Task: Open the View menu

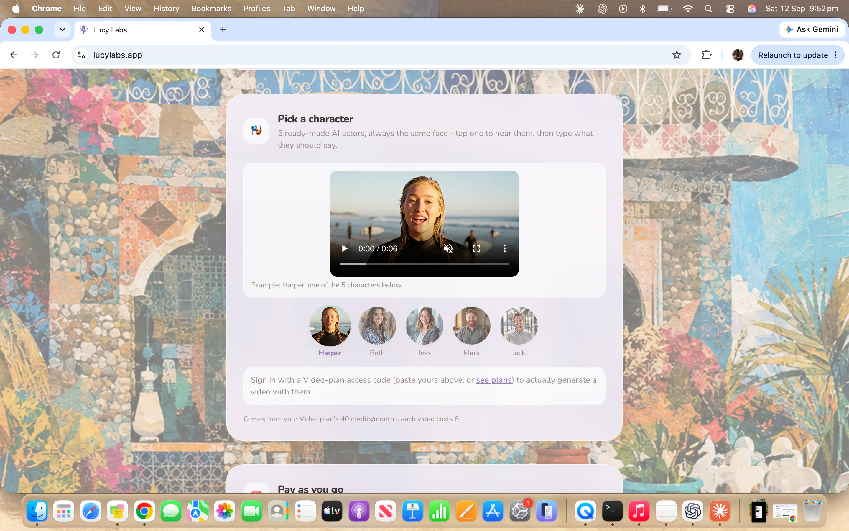Action: (x=133, y=9)
